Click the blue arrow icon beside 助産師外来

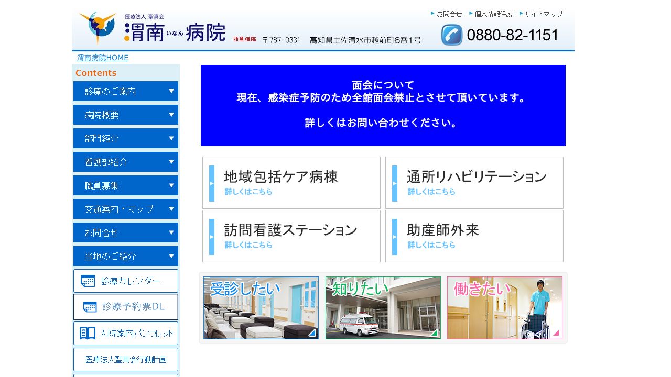pyautogui.click(x=395, y=236)
